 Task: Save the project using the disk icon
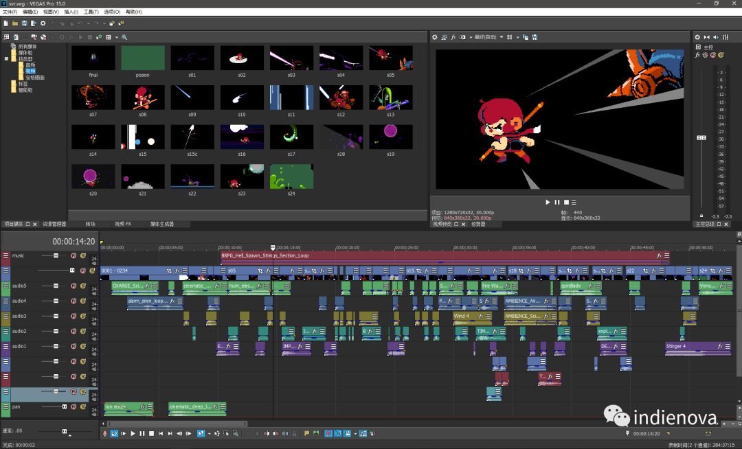pyautogui.click(x=24, y=23)
